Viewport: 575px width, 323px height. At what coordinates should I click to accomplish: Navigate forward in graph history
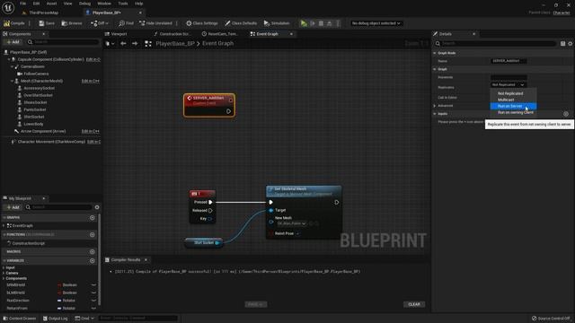[x=135, y=44]
